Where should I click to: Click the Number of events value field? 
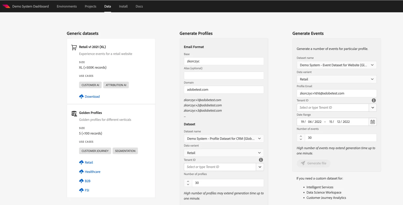click(x=341, y=138)
